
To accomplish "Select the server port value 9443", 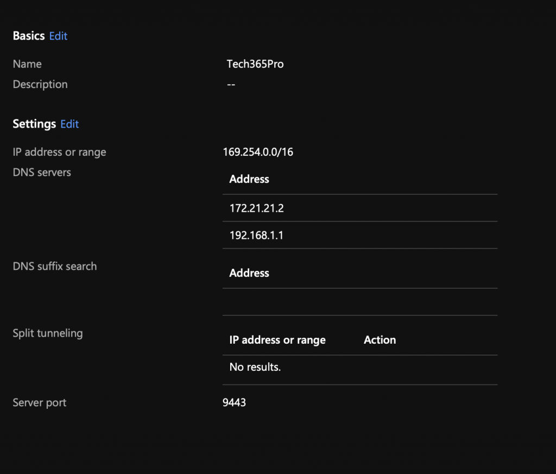I will click(x=234, y=403).
